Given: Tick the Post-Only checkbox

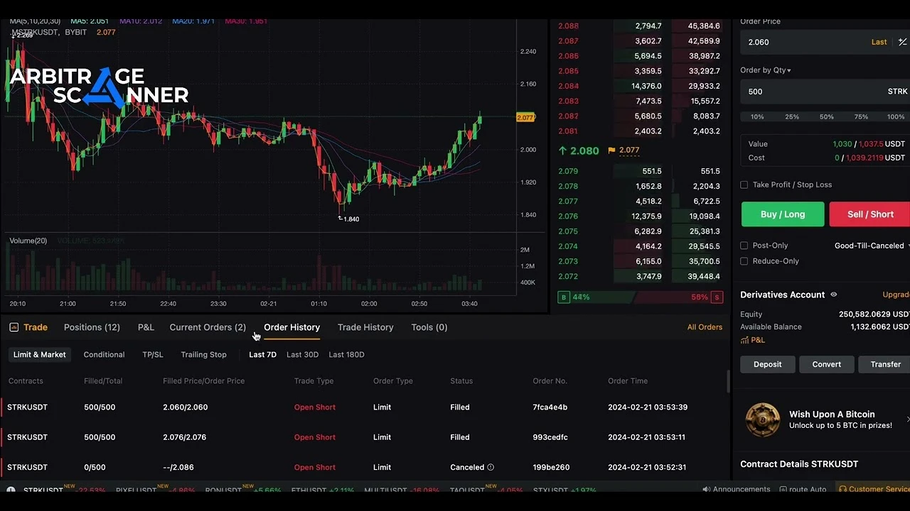Looking at the screenshot, I should [x=744, y=246].
